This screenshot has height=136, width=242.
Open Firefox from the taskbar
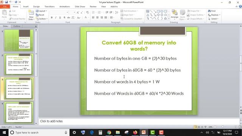click(x=135, y=133)
